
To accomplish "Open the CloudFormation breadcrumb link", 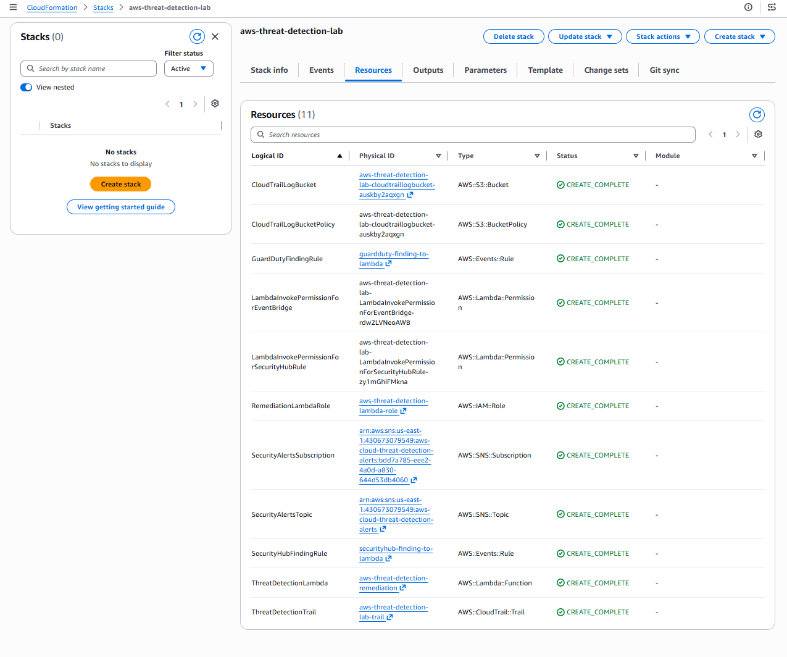I will point(52,7).
